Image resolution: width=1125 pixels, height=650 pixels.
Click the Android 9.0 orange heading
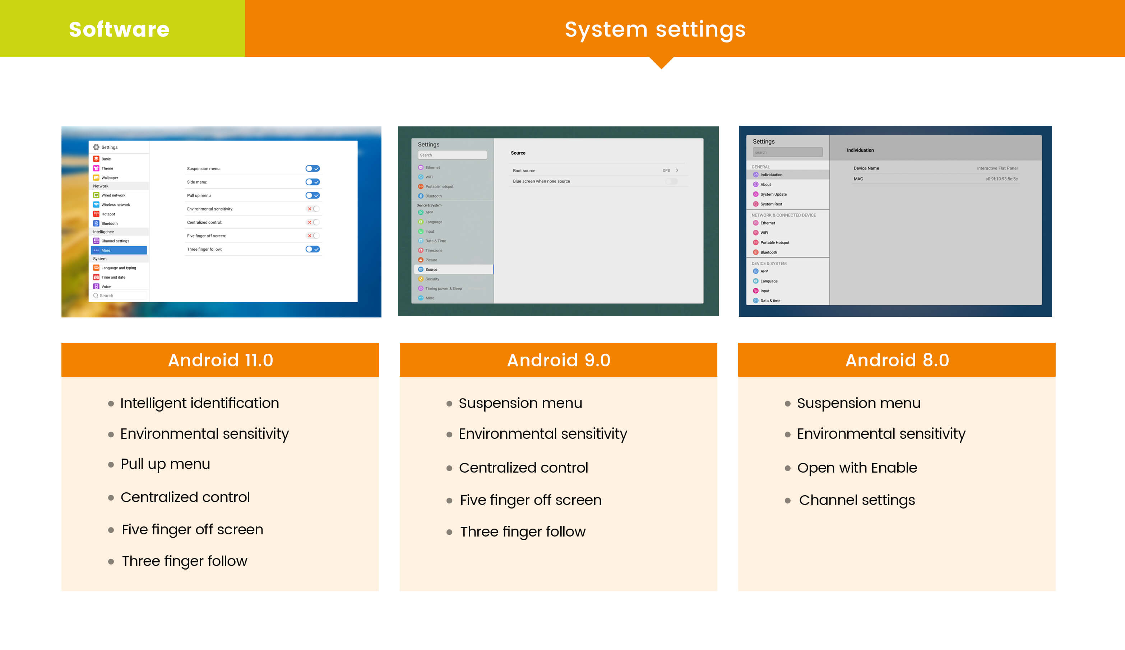click(x=558, y=360)
